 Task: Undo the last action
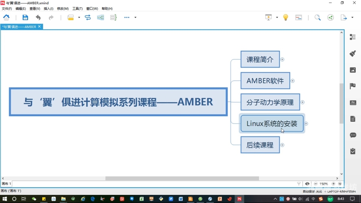38,17
